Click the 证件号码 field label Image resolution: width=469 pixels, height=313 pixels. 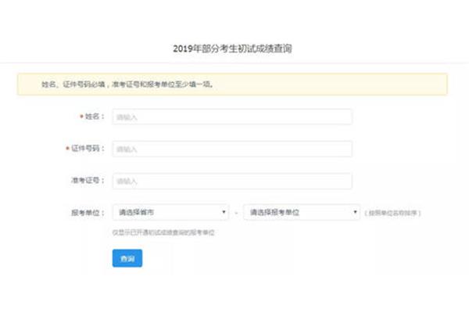click(88, 149)
